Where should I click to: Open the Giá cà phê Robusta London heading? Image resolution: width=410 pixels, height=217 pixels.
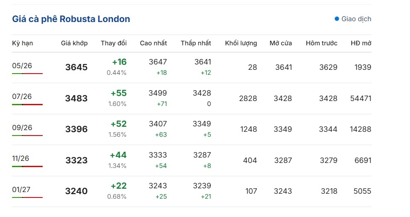coord(71,19)
